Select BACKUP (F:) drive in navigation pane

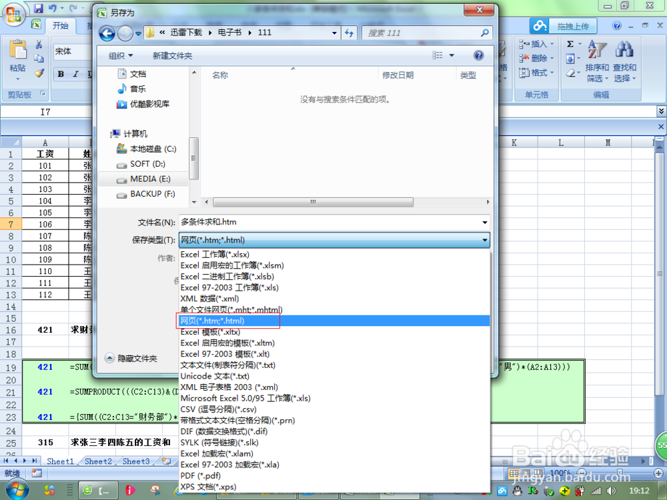point(145,194)
